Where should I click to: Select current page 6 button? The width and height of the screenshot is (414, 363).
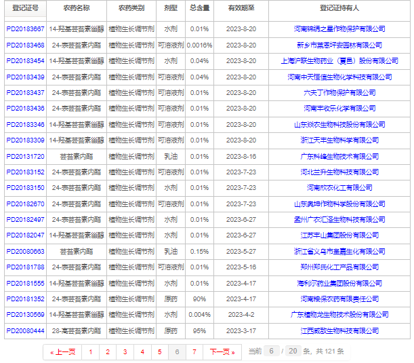[x=177, y=352]
